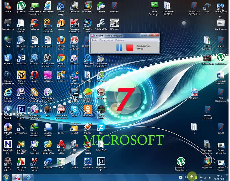
Task: Select the KMPlayer desktop icon
Action: click(x=35, y=59)
